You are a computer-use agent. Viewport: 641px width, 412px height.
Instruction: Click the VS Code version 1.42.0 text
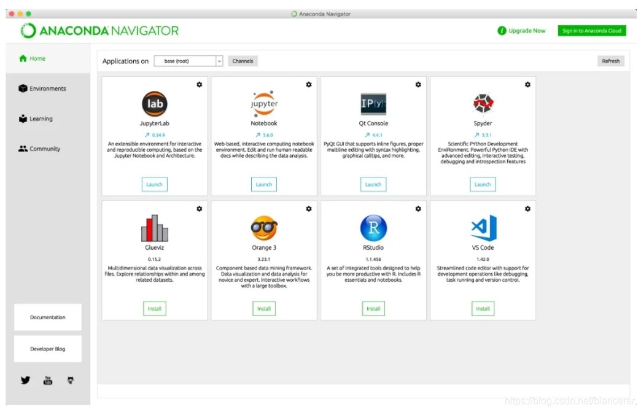click(x=483, y=259)
